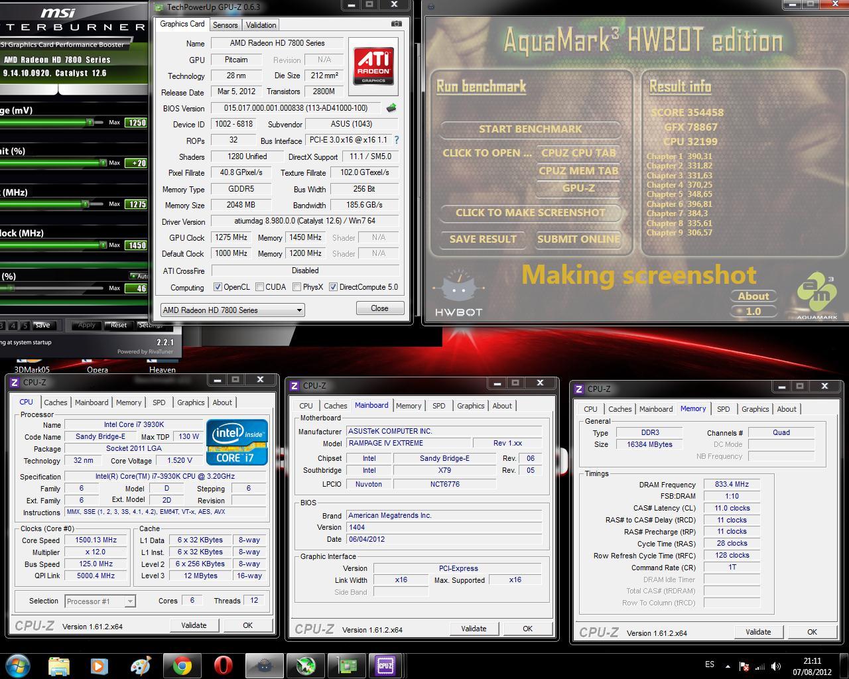Click Afterburner Apply button
The image size is (849, 679).
[x=87, y=326]
